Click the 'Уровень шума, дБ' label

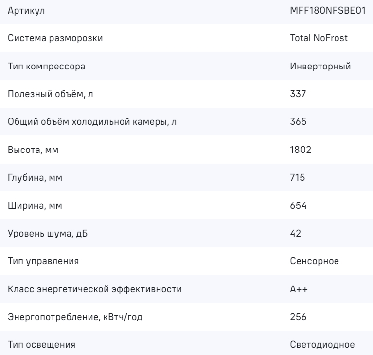coord(49,233)
